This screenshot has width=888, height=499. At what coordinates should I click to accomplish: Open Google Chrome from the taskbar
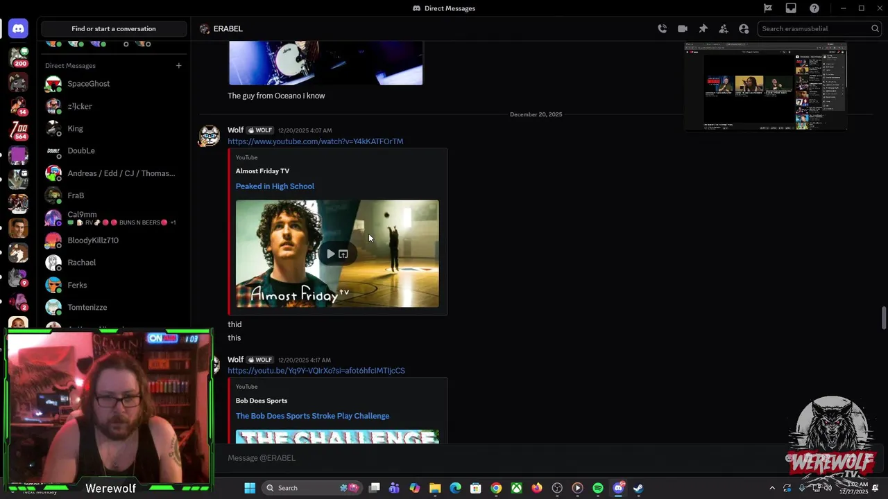point(496,488)
